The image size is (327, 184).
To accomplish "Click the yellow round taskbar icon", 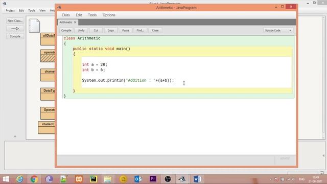I will pyautogui.click(x=123, y=179).
